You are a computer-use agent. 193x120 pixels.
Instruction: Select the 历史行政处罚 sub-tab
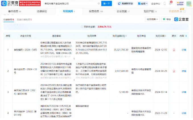pos(24,19)
